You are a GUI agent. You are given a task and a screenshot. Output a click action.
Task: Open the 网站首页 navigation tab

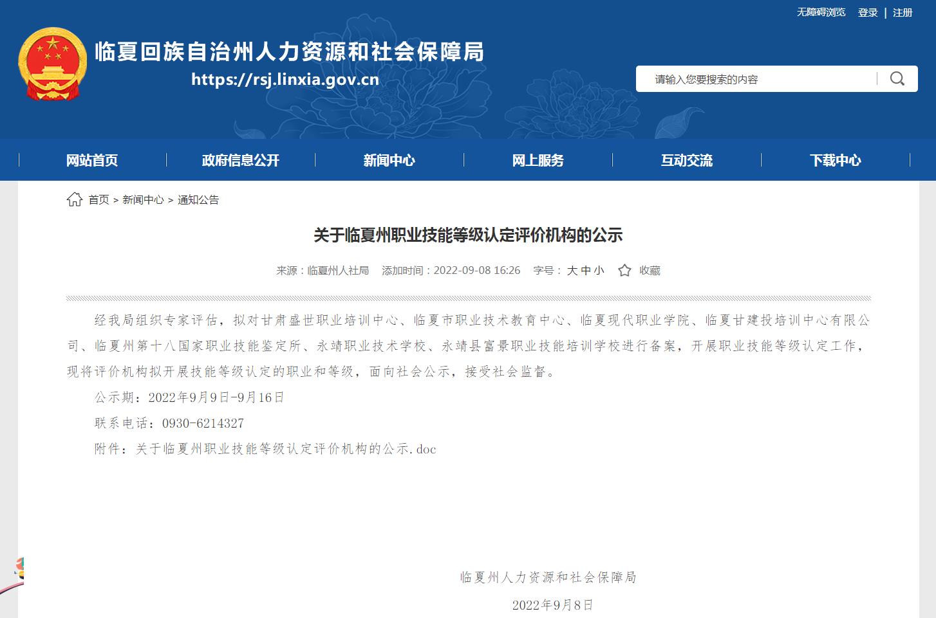pos(92,160)
